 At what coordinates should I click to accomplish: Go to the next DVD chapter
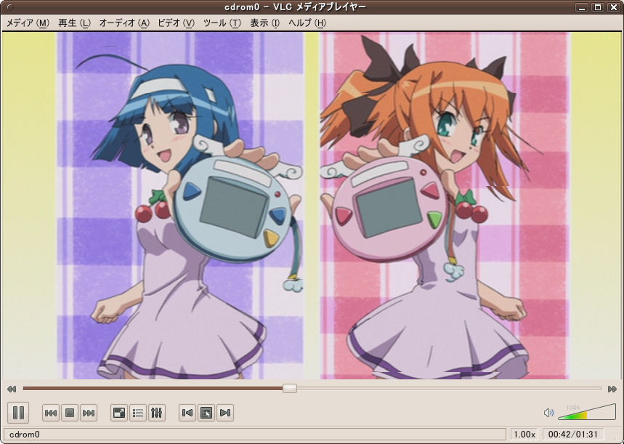click(225, 413)
